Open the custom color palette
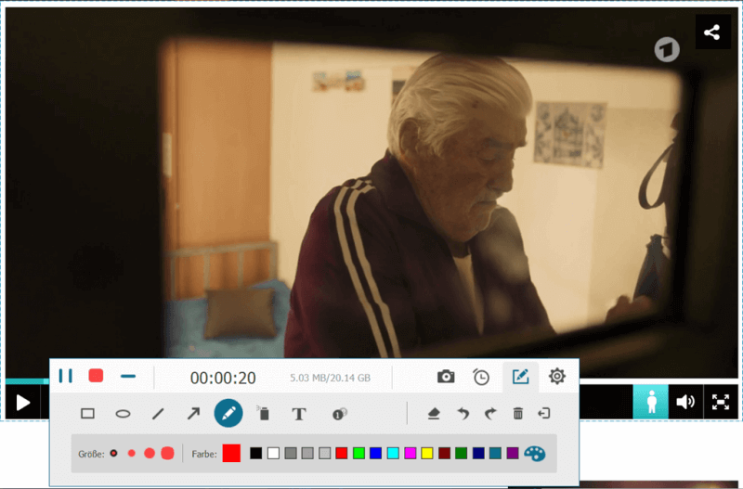 [536, 453]
